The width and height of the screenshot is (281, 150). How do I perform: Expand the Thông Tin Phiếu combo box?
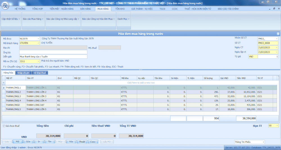click(263, 142)
